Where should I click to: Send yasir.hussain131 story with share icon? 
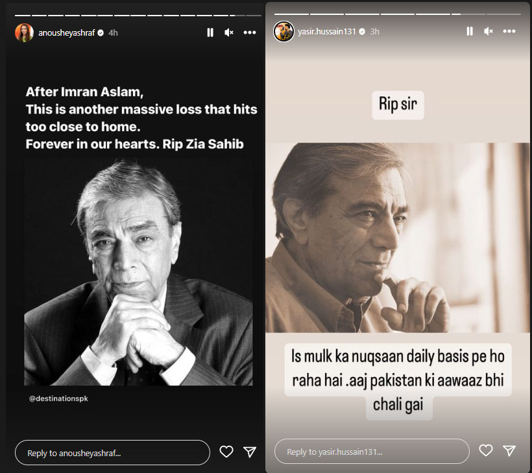tap(509, 450)
